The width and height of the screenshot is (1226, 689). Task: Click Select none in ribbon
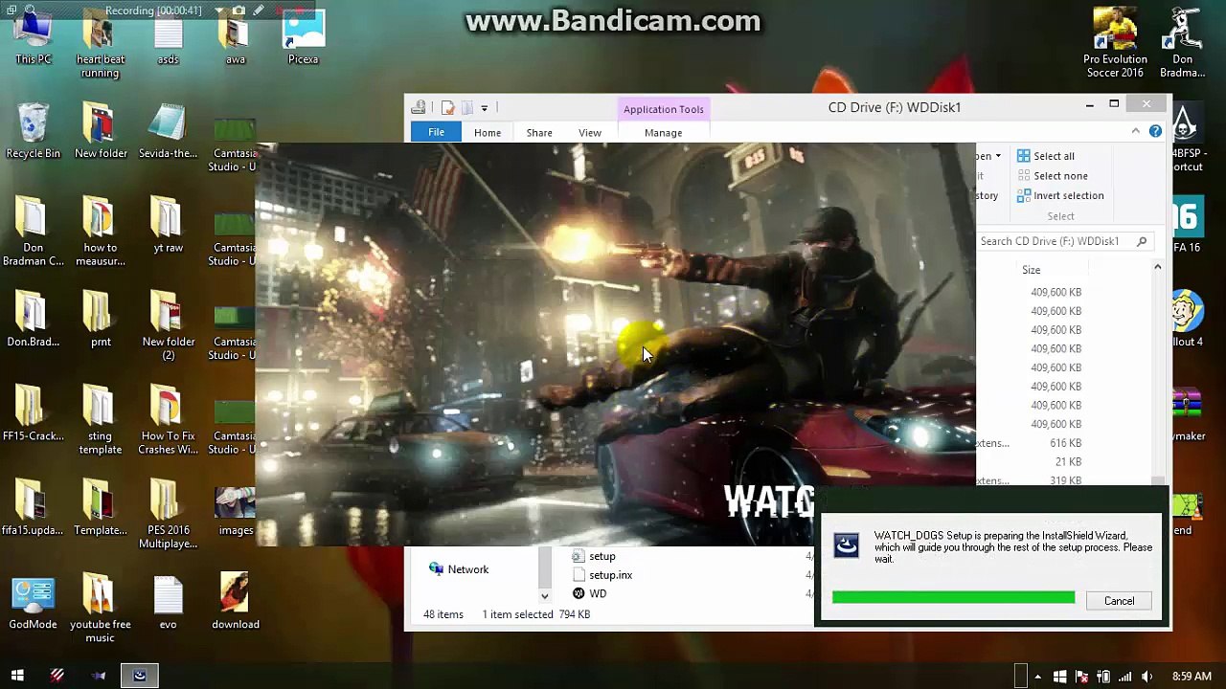pos(1052,176)
